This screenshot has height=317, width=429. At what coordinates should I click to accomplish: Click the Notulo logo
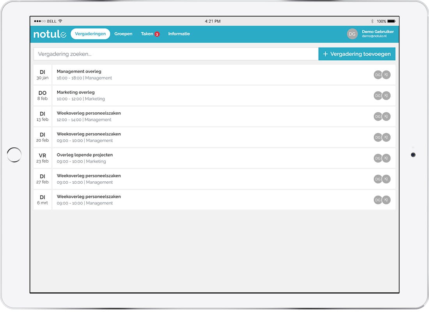[50, 34]
